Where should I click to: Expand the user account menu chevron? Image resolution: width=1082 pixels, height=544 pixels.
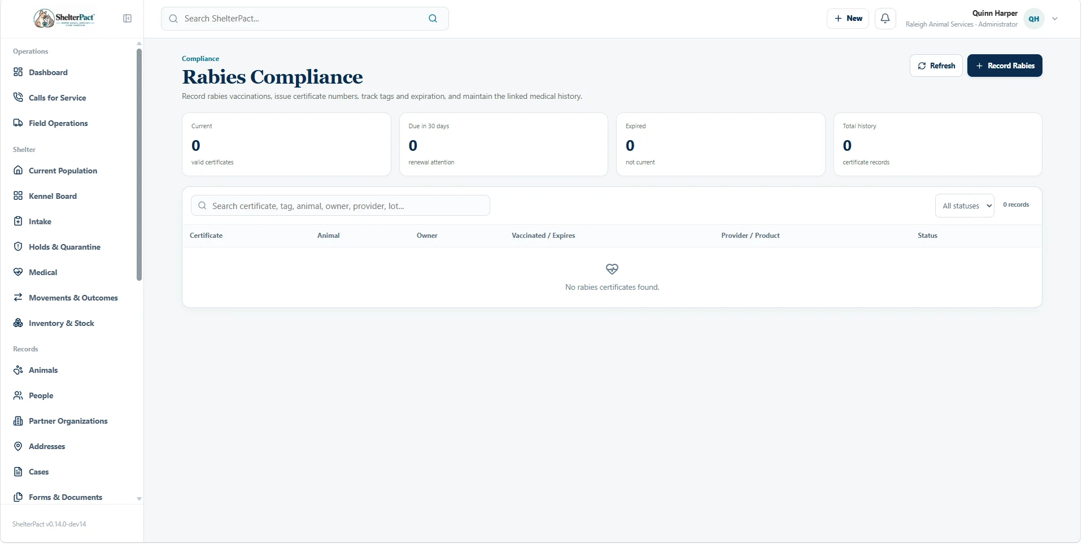click(1055, 19)
